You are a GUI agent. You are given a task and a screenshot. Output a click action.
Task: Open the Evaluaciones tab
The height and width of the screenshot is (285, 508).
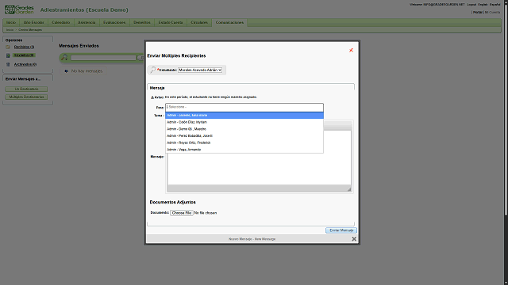click(114, 22)
